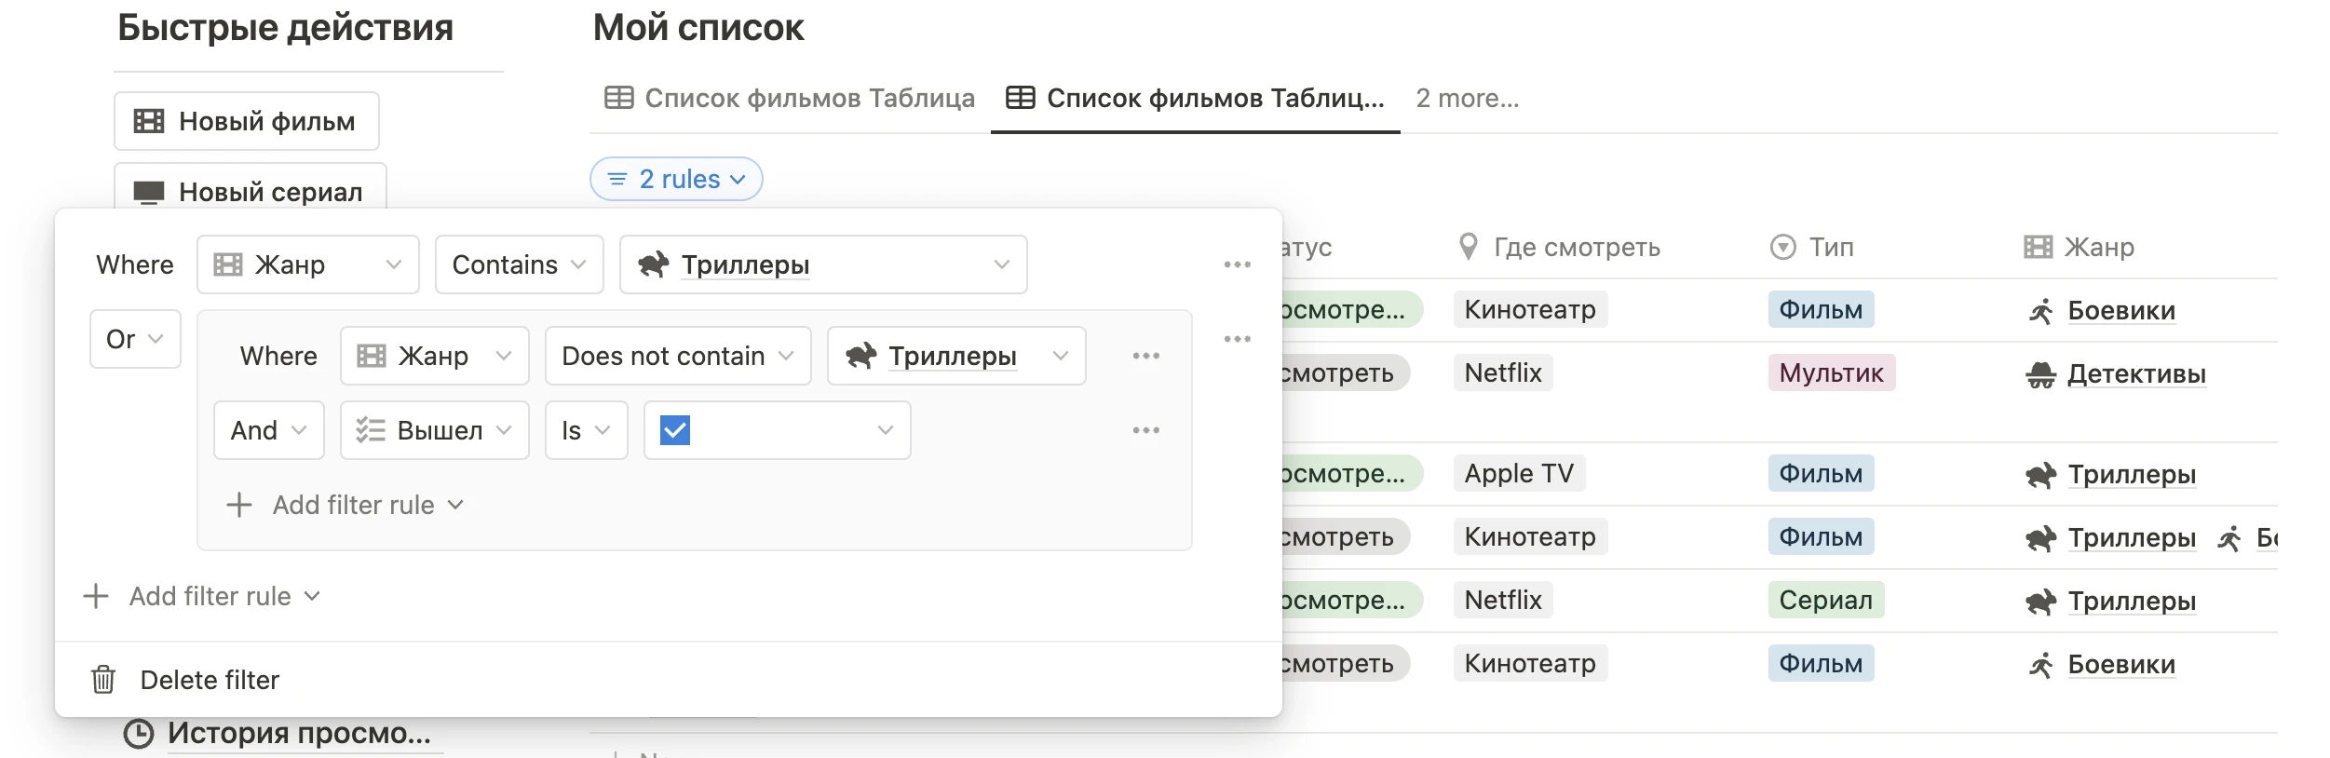Click the Мультик type tag
This screenshot has width=2330, height=758.
pos(1831,372)
